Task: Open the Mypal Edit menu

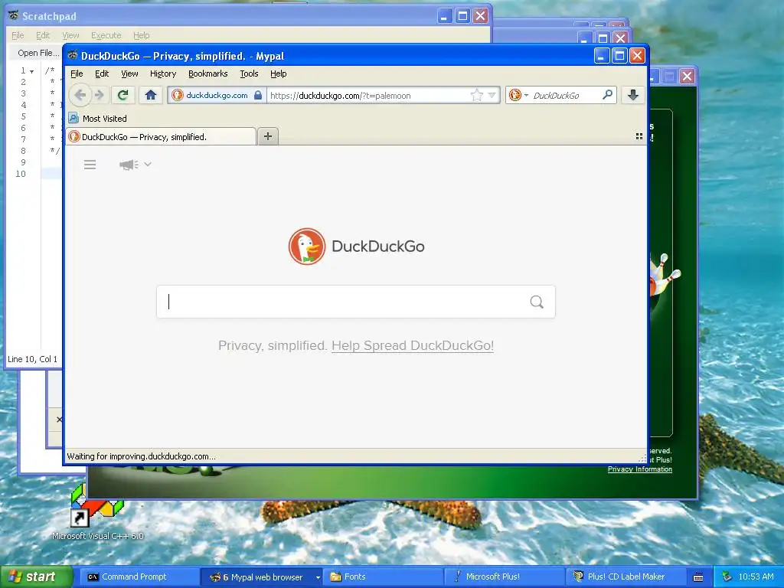Action: pyautogui.click(x=102, y=73)
